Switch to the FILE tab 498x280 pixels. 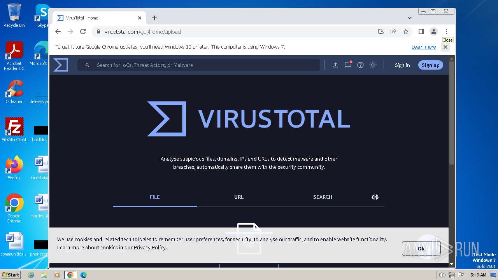155,197
